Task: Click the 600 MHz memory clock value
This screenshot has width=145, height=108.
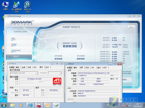Action: 26,95
